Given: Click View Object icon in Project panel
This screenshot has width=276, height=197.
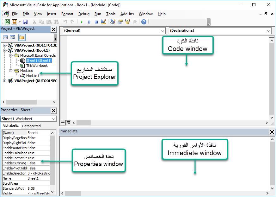Looking at the screenshot, I should 13,37.
